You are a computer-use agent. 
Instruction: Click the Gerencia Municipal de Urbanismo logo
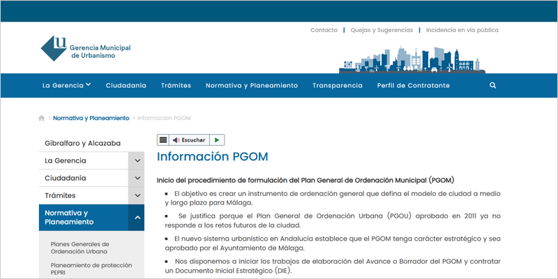coord(85,49)
